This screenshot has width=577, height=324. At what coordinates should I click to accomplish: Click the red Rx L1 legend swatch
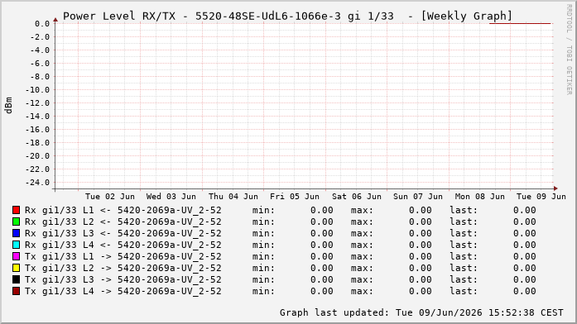pos(16,210)
